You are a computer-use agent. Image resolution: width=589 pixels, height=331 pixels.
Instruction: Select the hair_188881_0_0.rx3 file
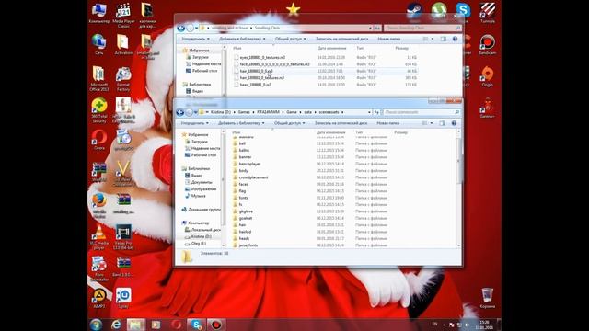tap(256, 71)
